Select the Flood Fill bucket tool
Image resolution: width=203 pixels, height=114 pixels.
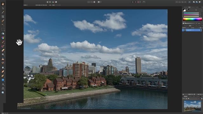[3, 34]
